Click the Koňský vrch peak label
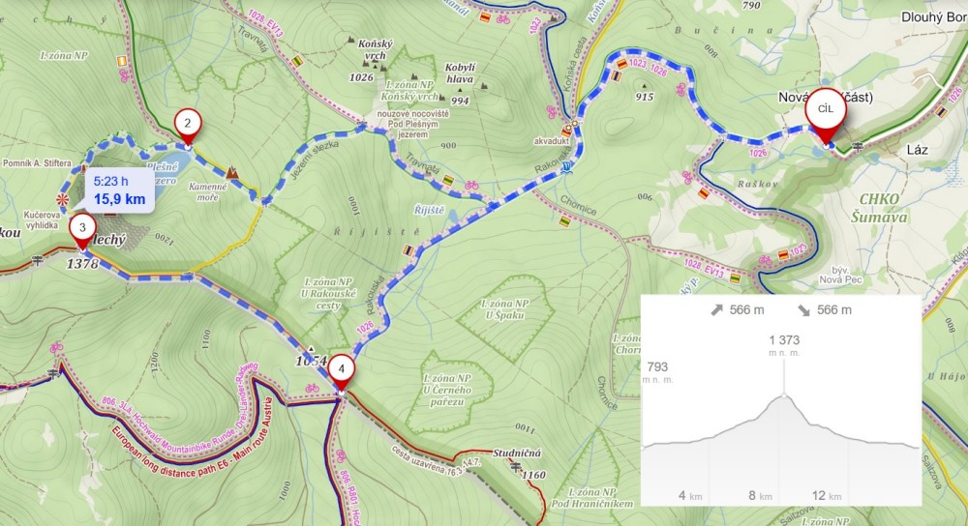 [x=376, y=50]
